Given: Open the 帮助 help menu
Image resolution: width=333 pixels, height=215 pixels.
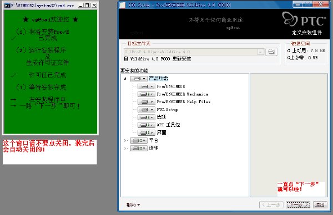Looking at the screenshot, I should point(133,205).
